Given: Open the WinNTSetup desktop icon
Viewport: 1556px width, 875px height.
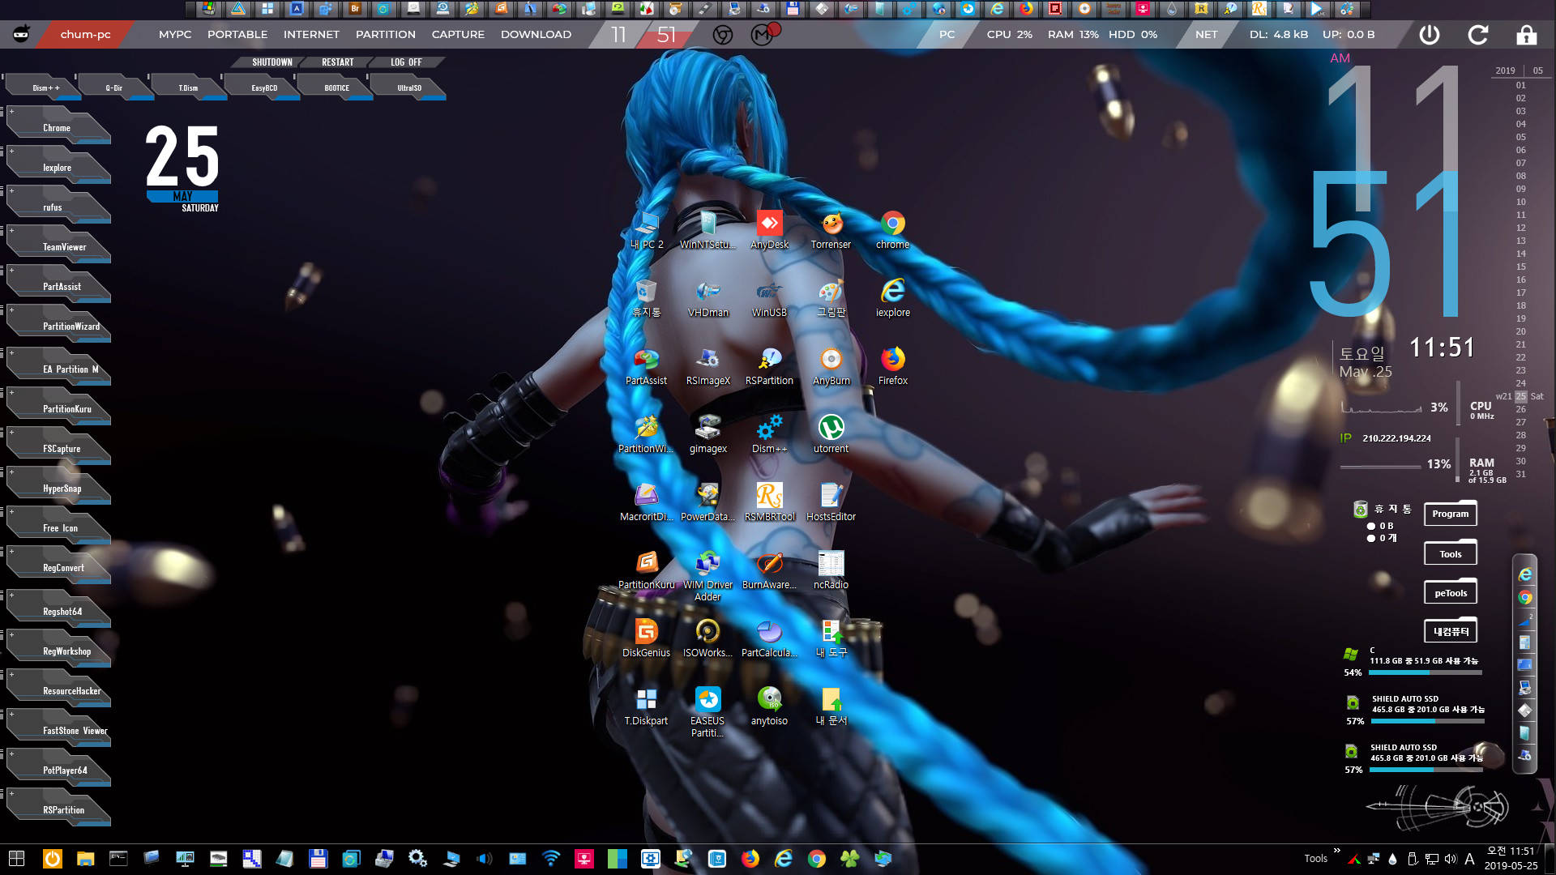Looking at the screenshot, I should click(707, 230).
